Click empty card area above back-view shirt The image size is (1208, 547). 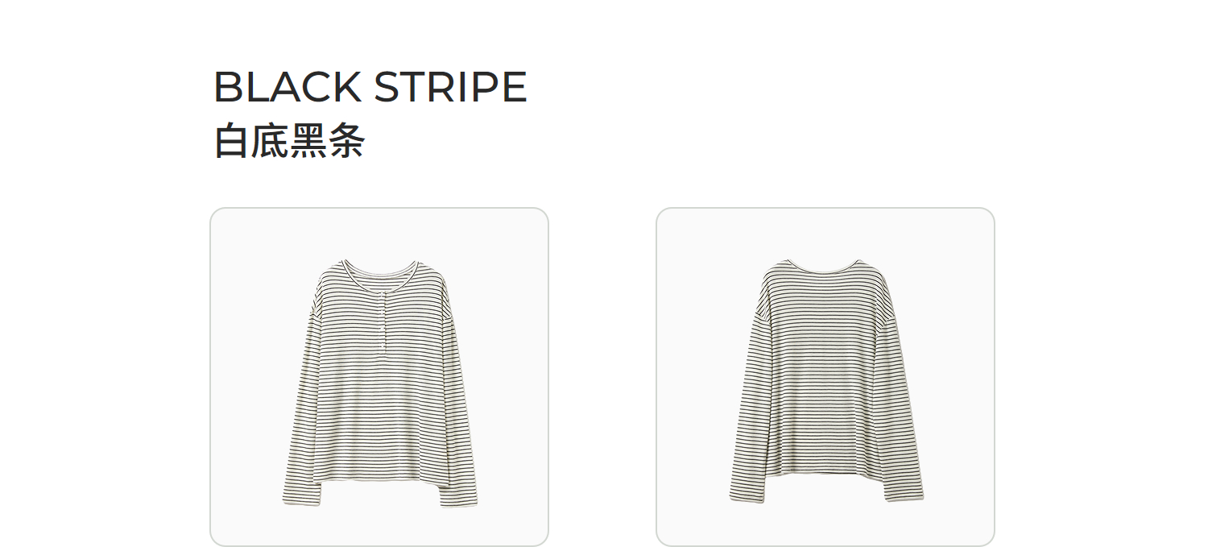tap(825, 232)
